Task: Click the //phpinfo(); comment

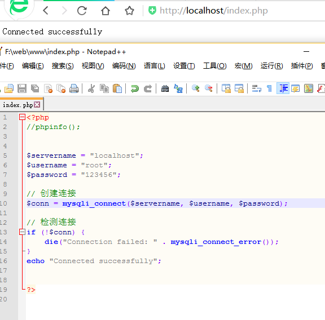Action: [53, 127]
